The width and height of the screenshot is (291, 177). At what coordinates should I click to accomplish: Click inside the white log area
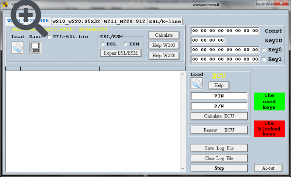[x=93, y=121]
